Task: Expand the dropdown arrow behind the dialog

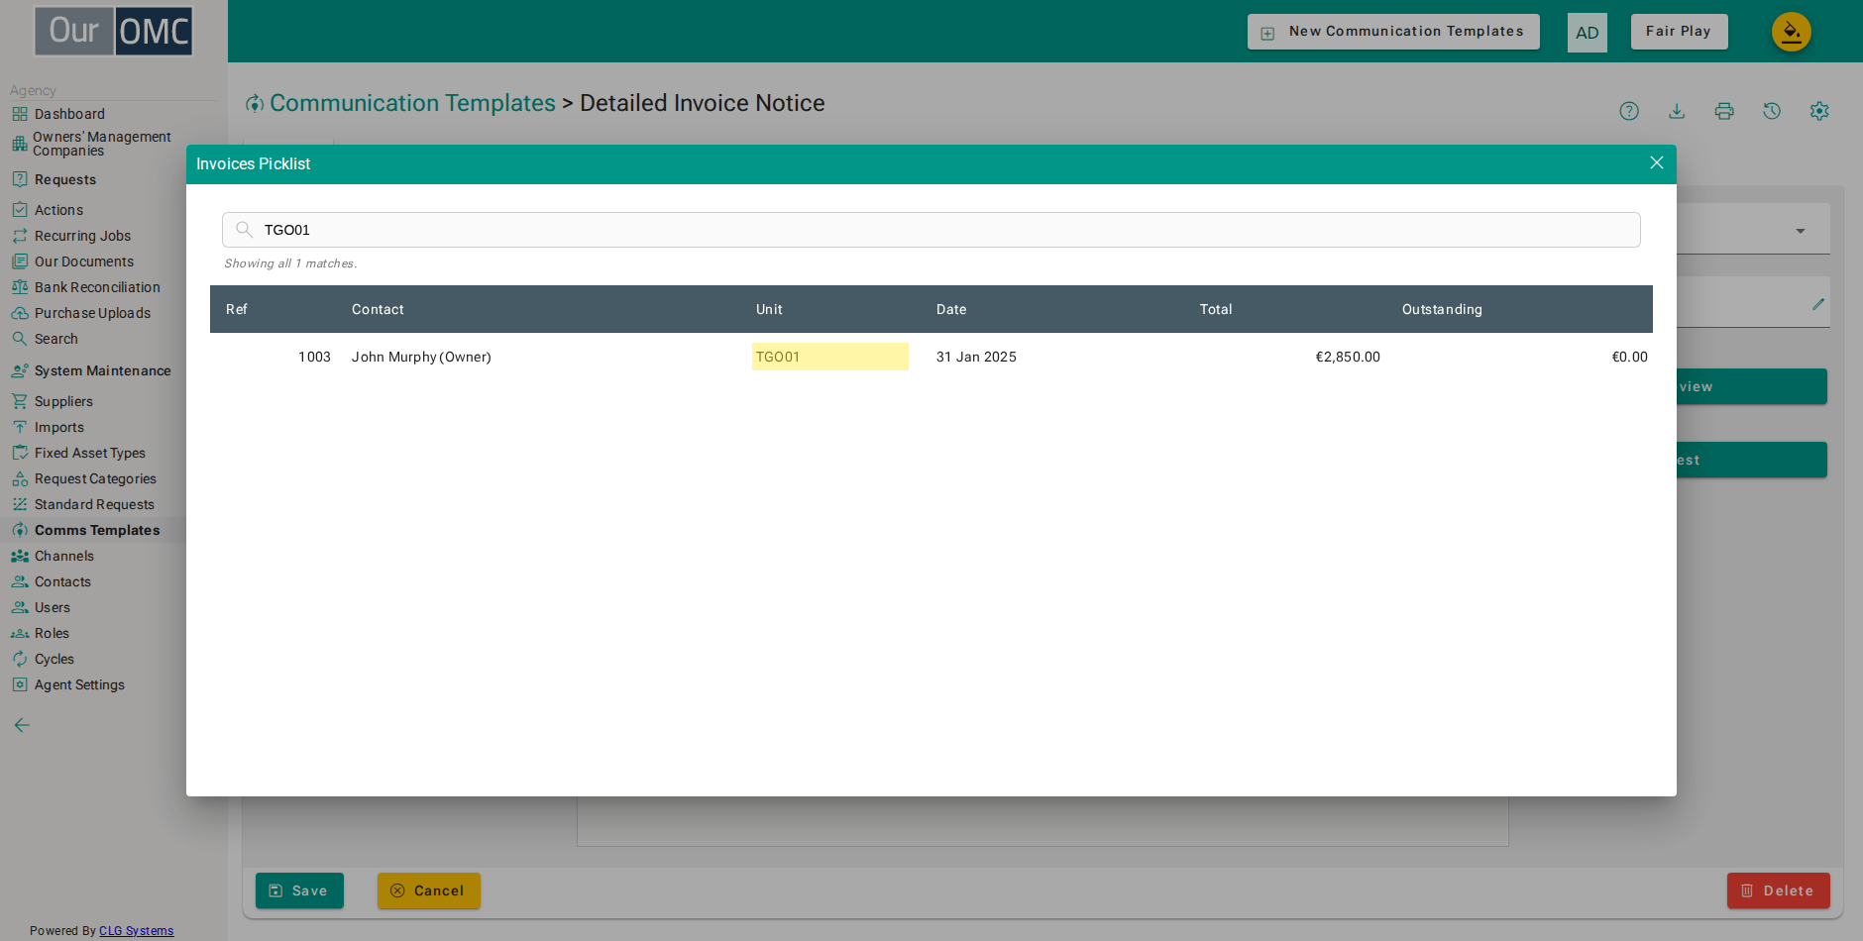Action: [x=1800, y=231]
